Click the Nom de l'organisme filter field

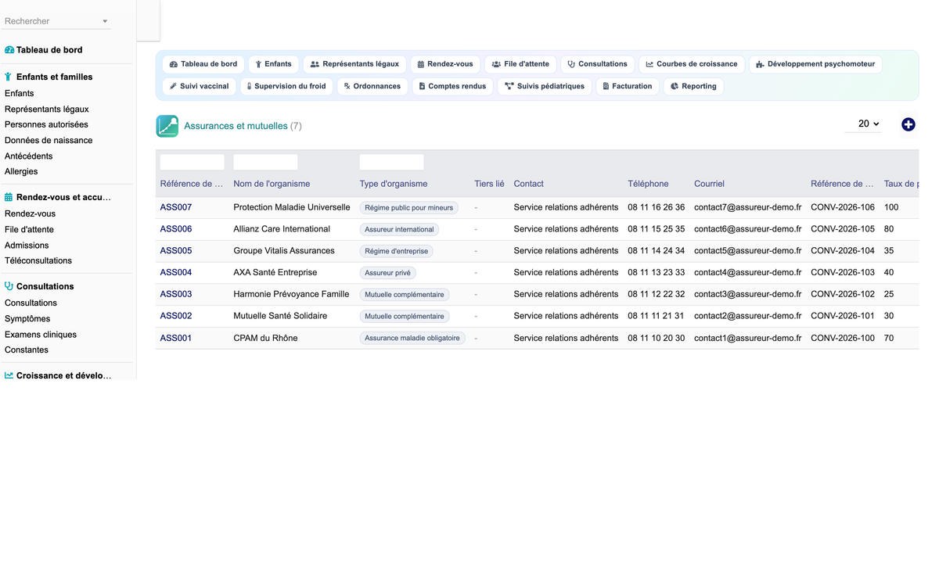click(x=265, y=162)
